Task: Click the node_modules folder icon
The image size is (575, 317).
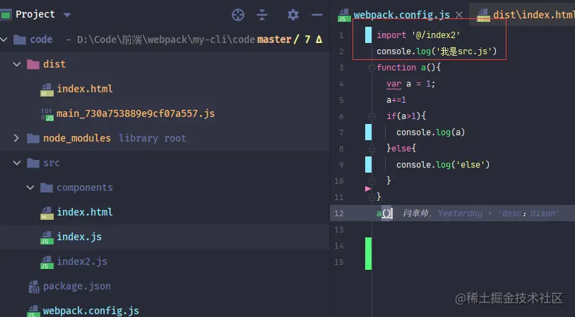Action: [33, 139]
